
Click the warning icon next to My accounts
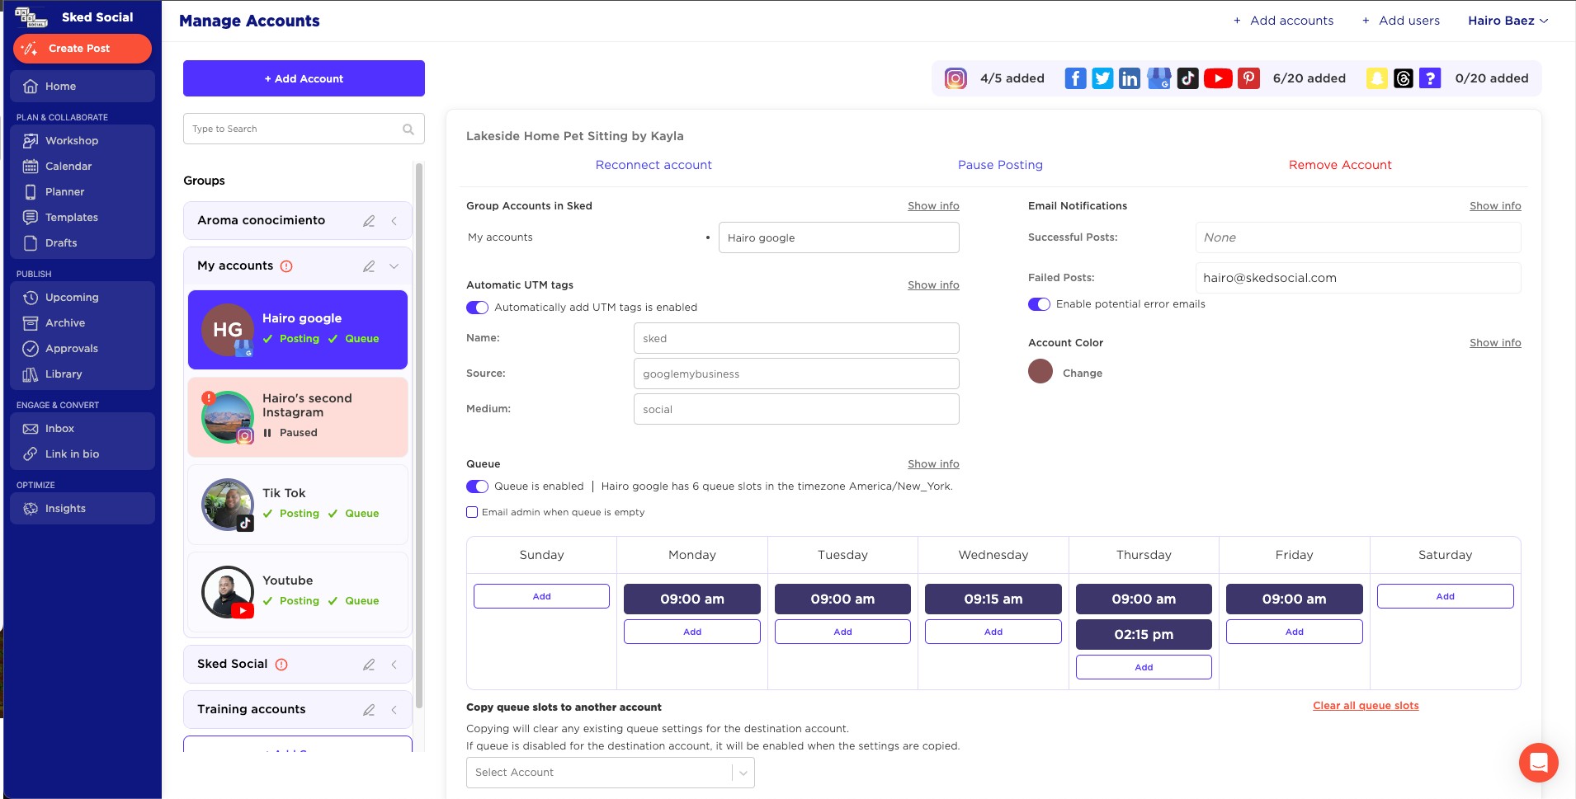(286, 266)
